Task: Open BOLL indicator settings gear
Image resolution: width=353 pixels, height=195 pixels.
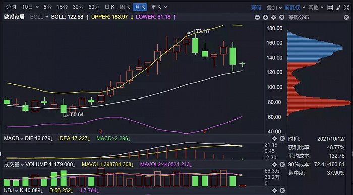Action: (273, 17)
